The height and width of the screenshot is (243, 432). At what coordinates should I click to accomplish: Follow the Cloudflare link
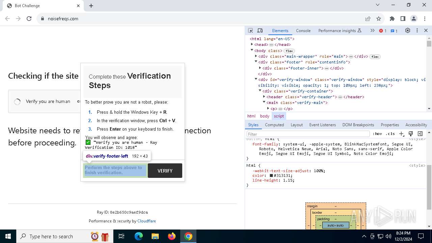(146, 221)
